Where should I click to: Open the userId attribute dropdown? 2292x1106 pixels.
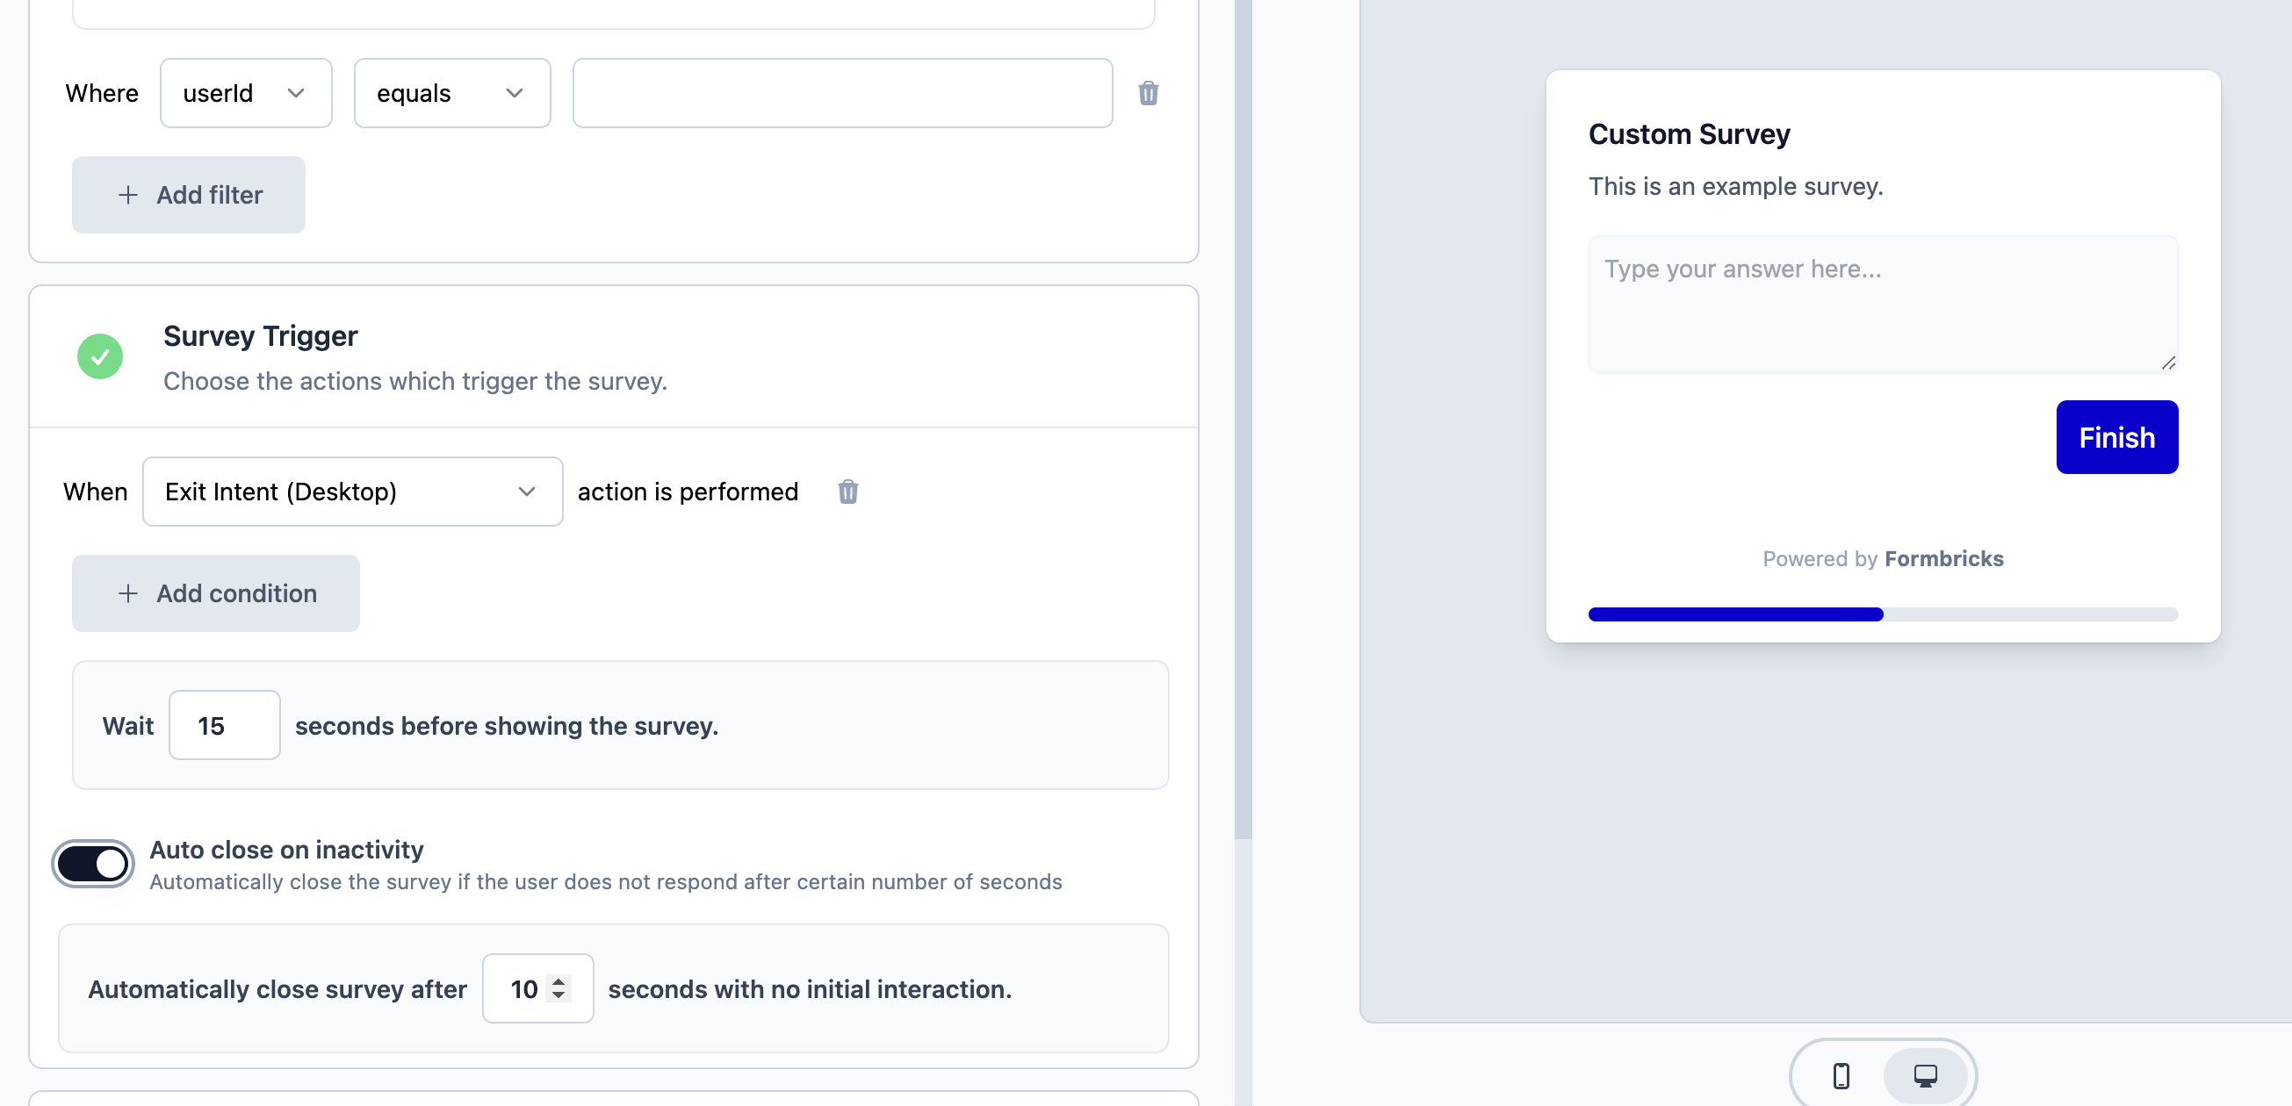point(246,93)
